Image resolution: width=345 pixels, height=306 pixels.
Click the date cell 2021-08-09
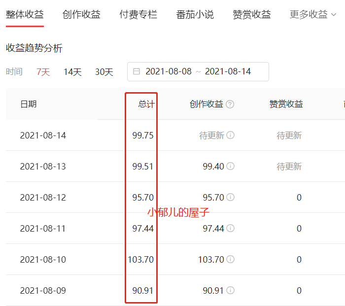(43, 290)
